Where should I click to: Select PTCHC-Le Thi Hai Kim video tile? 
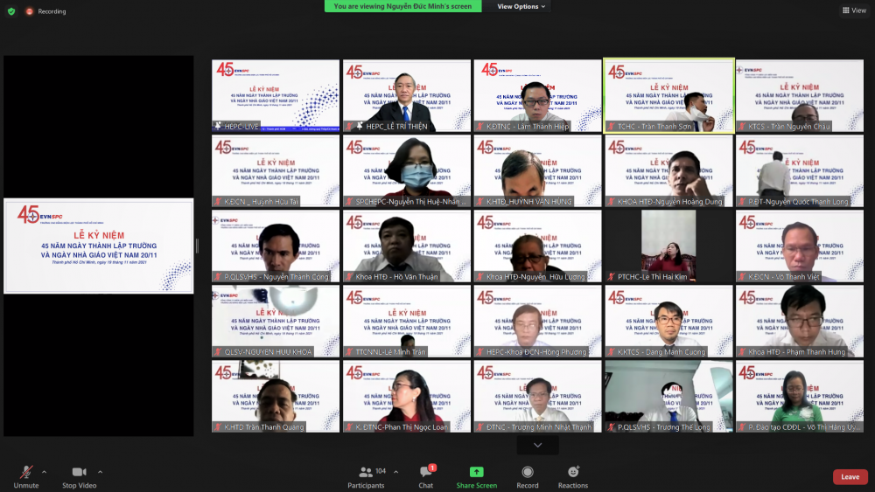(x=669, y=246)
